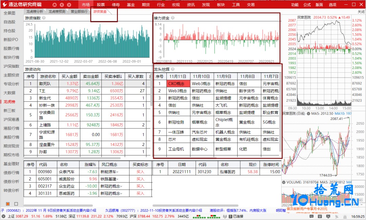Expand 铁路基建 concept dropdown for 威奥股份
The image size is (366, 220).
[x=117, y=179]
